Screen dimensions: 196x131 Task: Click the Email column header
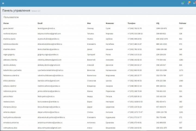pos(40,23)
